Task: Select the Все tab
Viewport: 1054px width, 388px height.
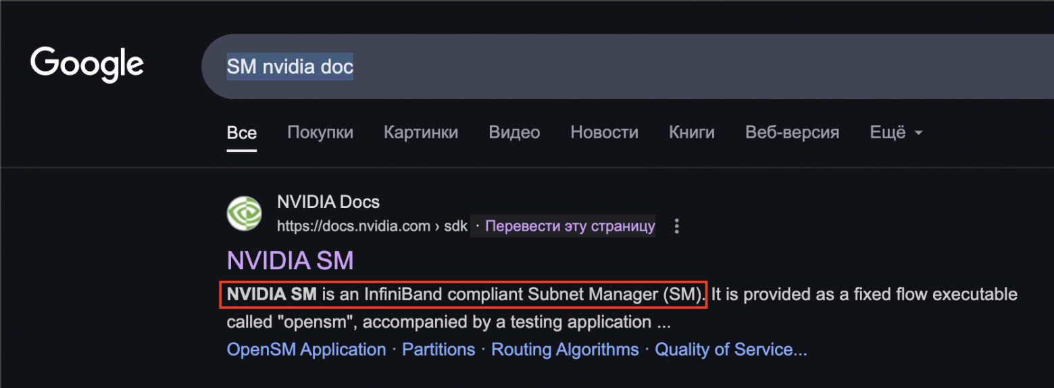Action: 241,133
